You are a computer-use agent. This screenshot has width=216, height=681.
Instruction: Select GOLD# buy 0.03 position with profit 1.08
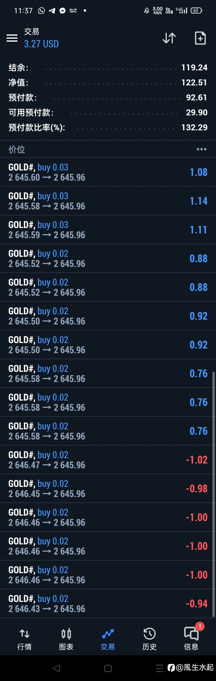click(x=108, y=172)
